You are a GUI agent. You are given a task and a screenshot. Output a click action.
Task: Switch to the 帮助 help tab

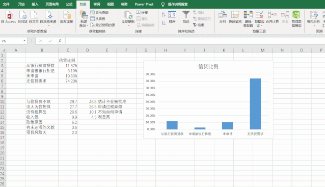[124, 4]
